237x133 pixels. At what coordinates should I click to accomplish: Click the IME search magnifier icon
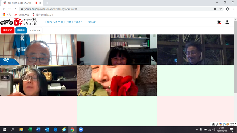click(x=224, y=124)
